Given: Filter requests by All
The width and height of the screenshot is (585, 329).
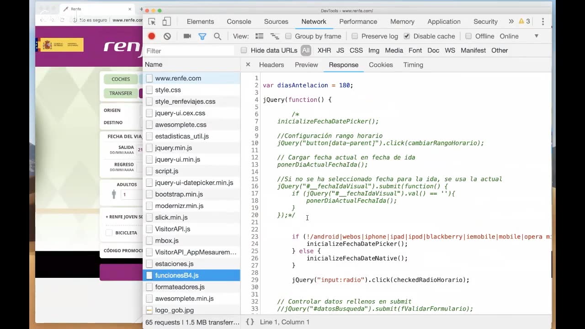Looking at the screenshot, I should [x=306, y=50].
